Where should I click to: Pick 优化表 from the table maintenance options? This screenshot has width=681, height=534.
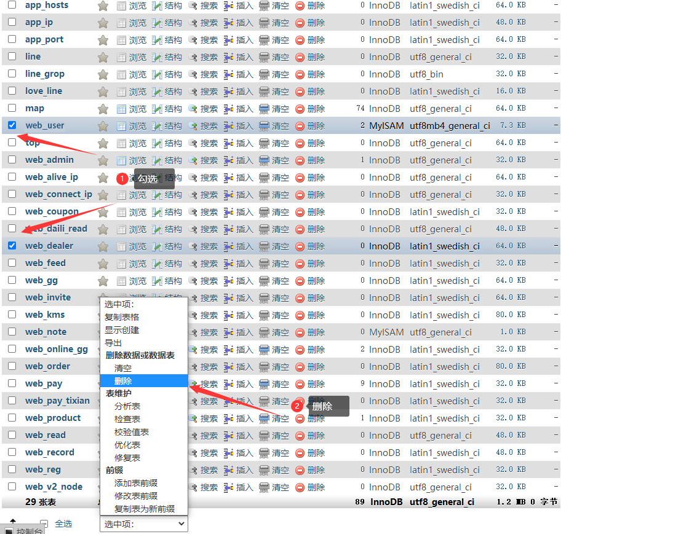pos(127,445)
